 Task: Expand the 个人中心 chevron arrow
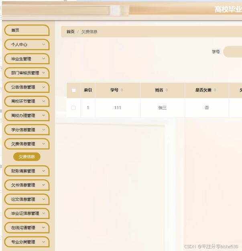click(x=43, y=44)
